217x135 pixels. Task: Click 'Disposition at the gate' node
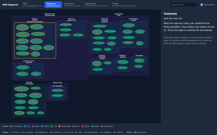coord(22,41)
